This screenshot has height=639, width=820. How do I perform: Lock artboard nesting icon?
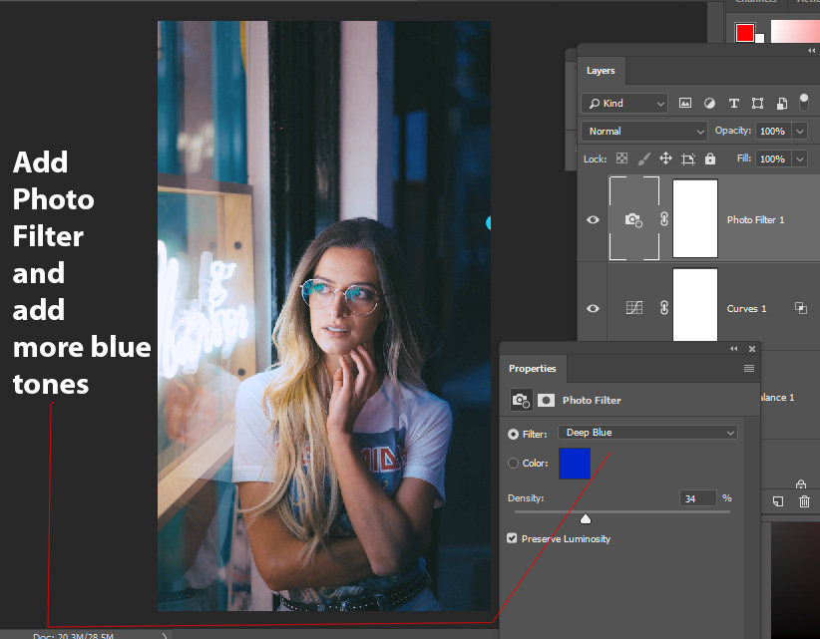coord(688,159)
